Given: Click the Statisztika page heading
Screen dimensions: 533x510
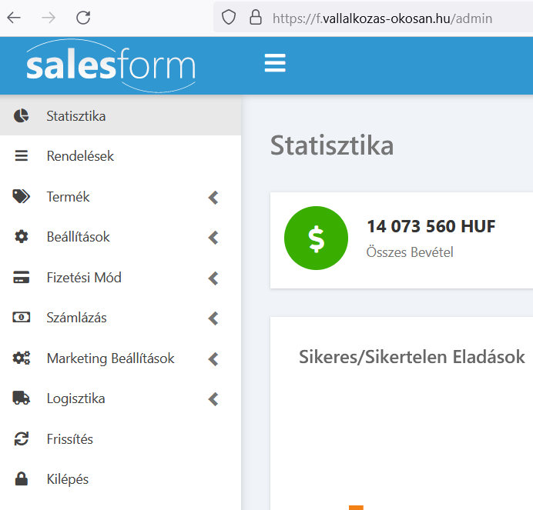Looking at the screenshot, I should (x=332, y=145).
